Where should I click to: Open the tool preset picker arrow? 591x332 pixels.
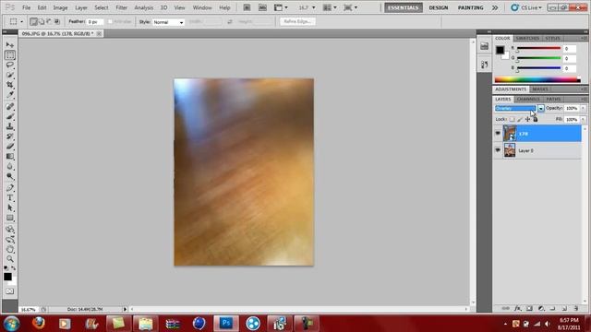(x=21, y=22)
